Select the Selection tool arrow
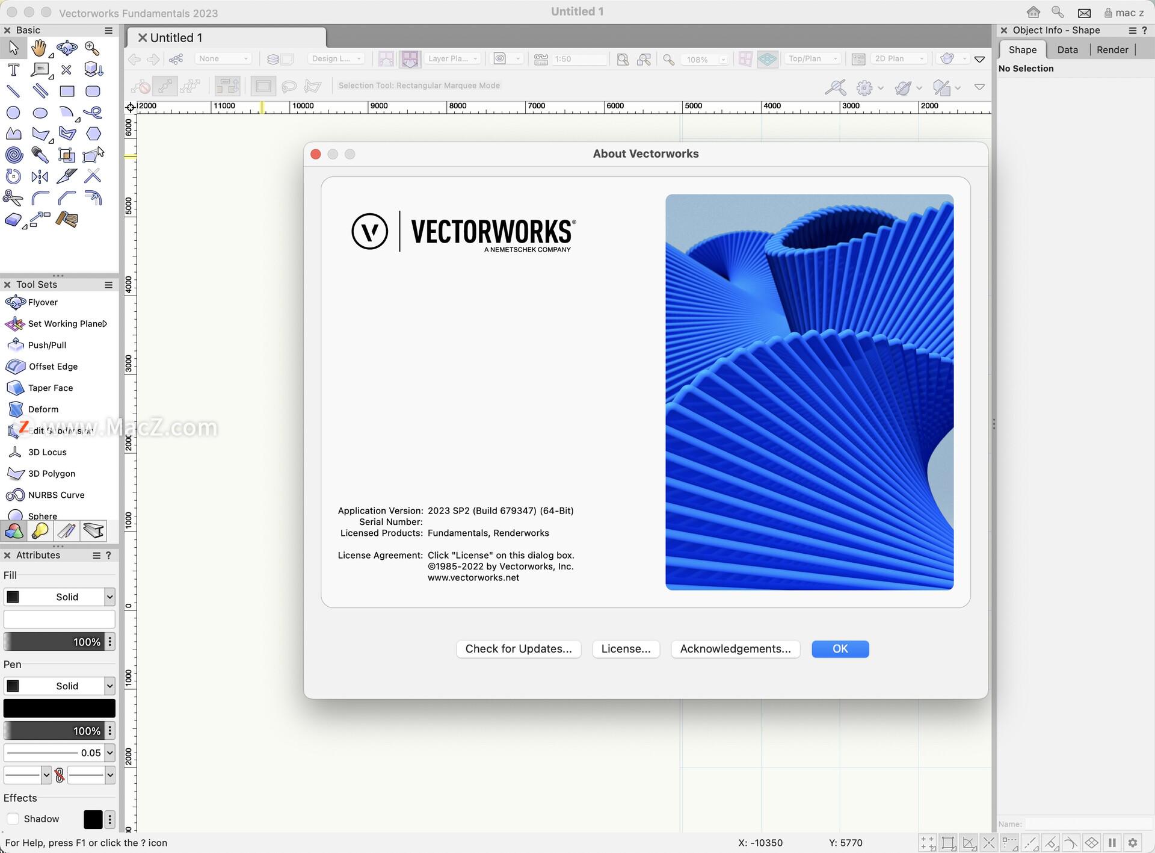 point(13,48)
